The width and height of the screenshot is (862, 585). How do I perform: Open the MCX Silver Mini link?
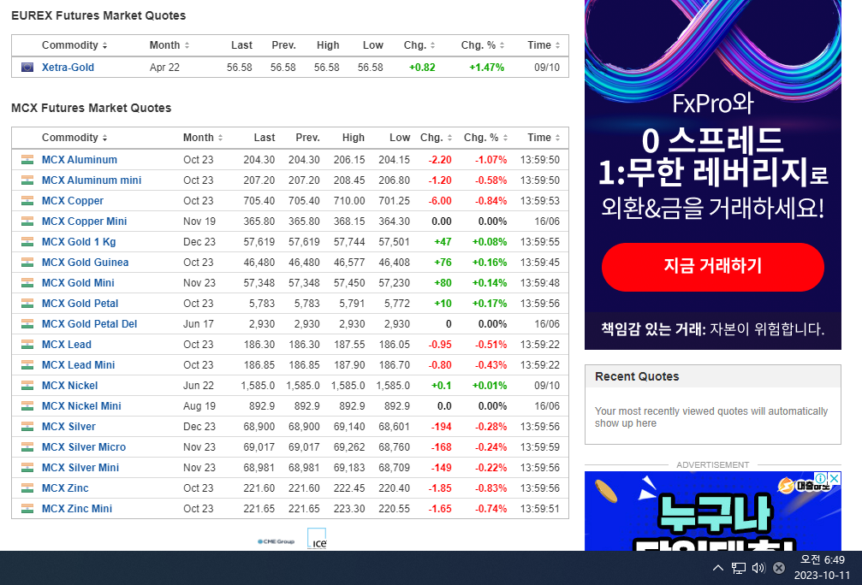tap(80, 468)
